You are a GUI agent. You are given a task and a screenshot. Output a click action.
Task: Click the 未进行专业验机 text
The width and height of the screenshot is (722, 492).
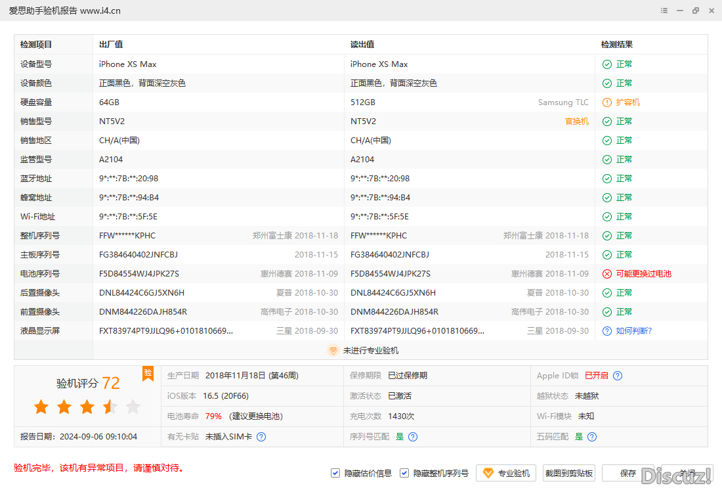pyautogui.click(x=371, y=351)
